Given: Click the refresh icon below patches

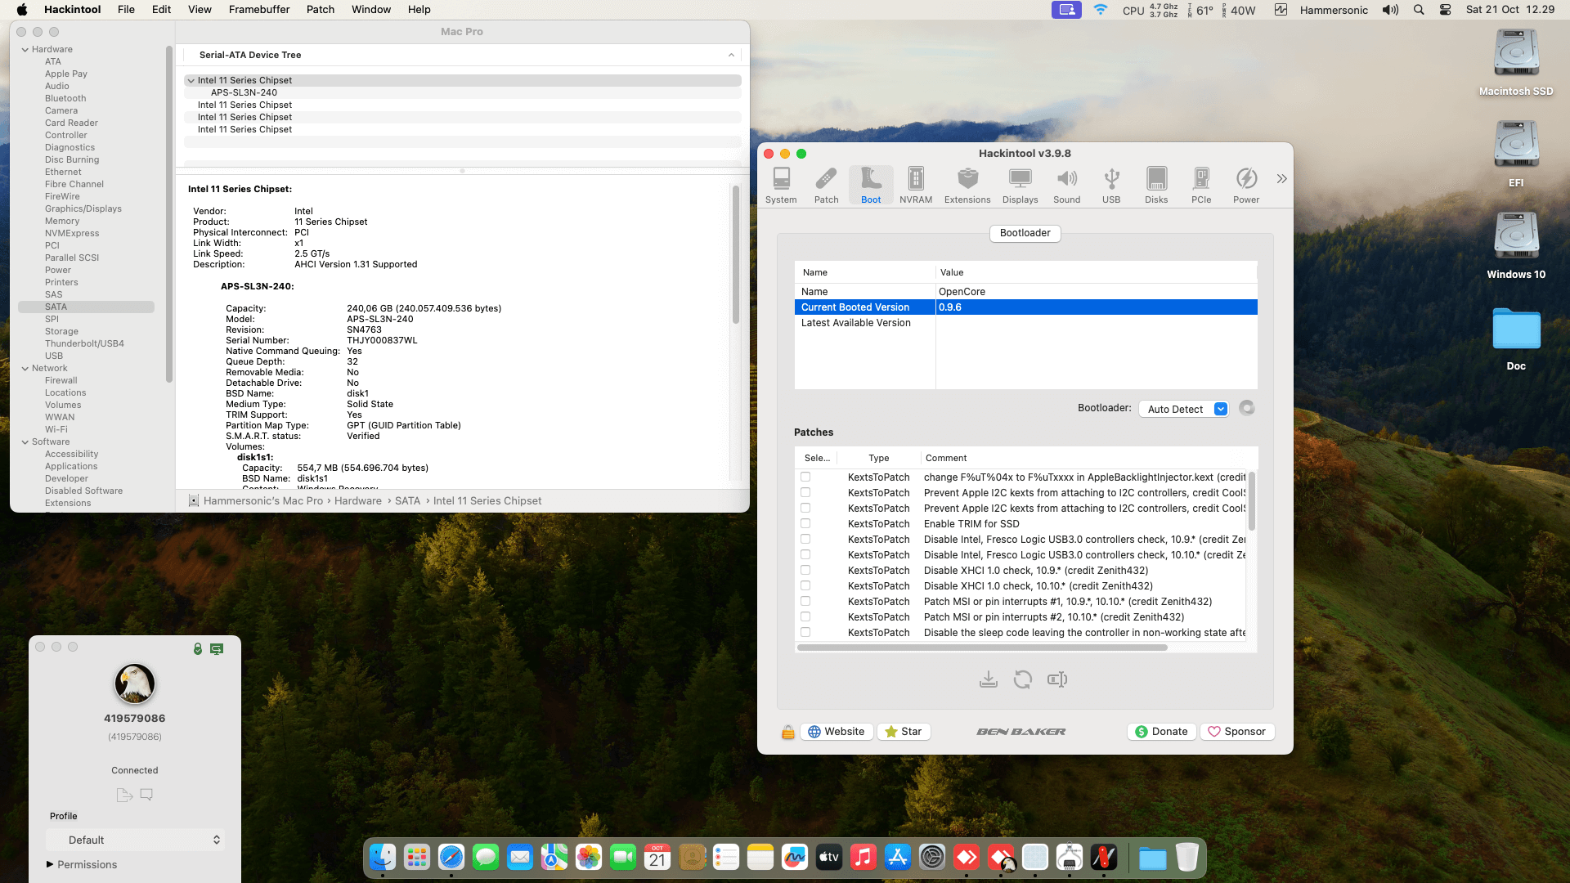Looking at the screenshot, I should click(x=1022, y=679).
